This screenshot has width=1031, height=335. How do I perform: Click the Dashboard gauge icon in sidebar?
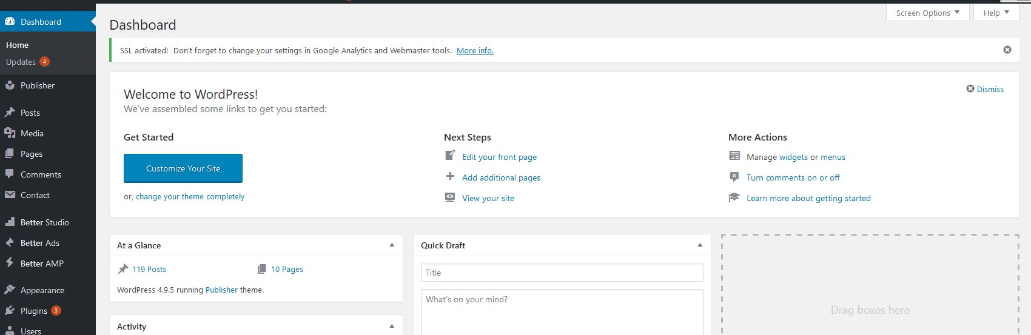10,21
